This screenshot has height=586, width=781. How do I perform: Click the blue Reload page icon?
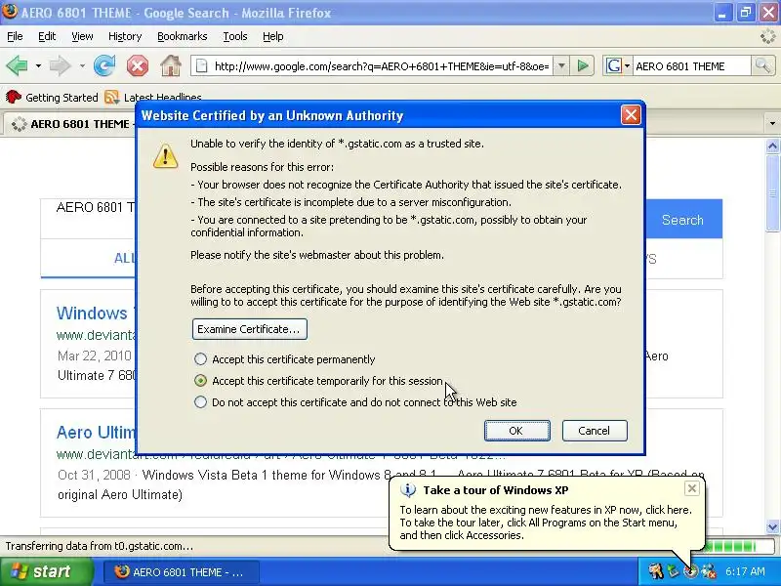point(104,65)
